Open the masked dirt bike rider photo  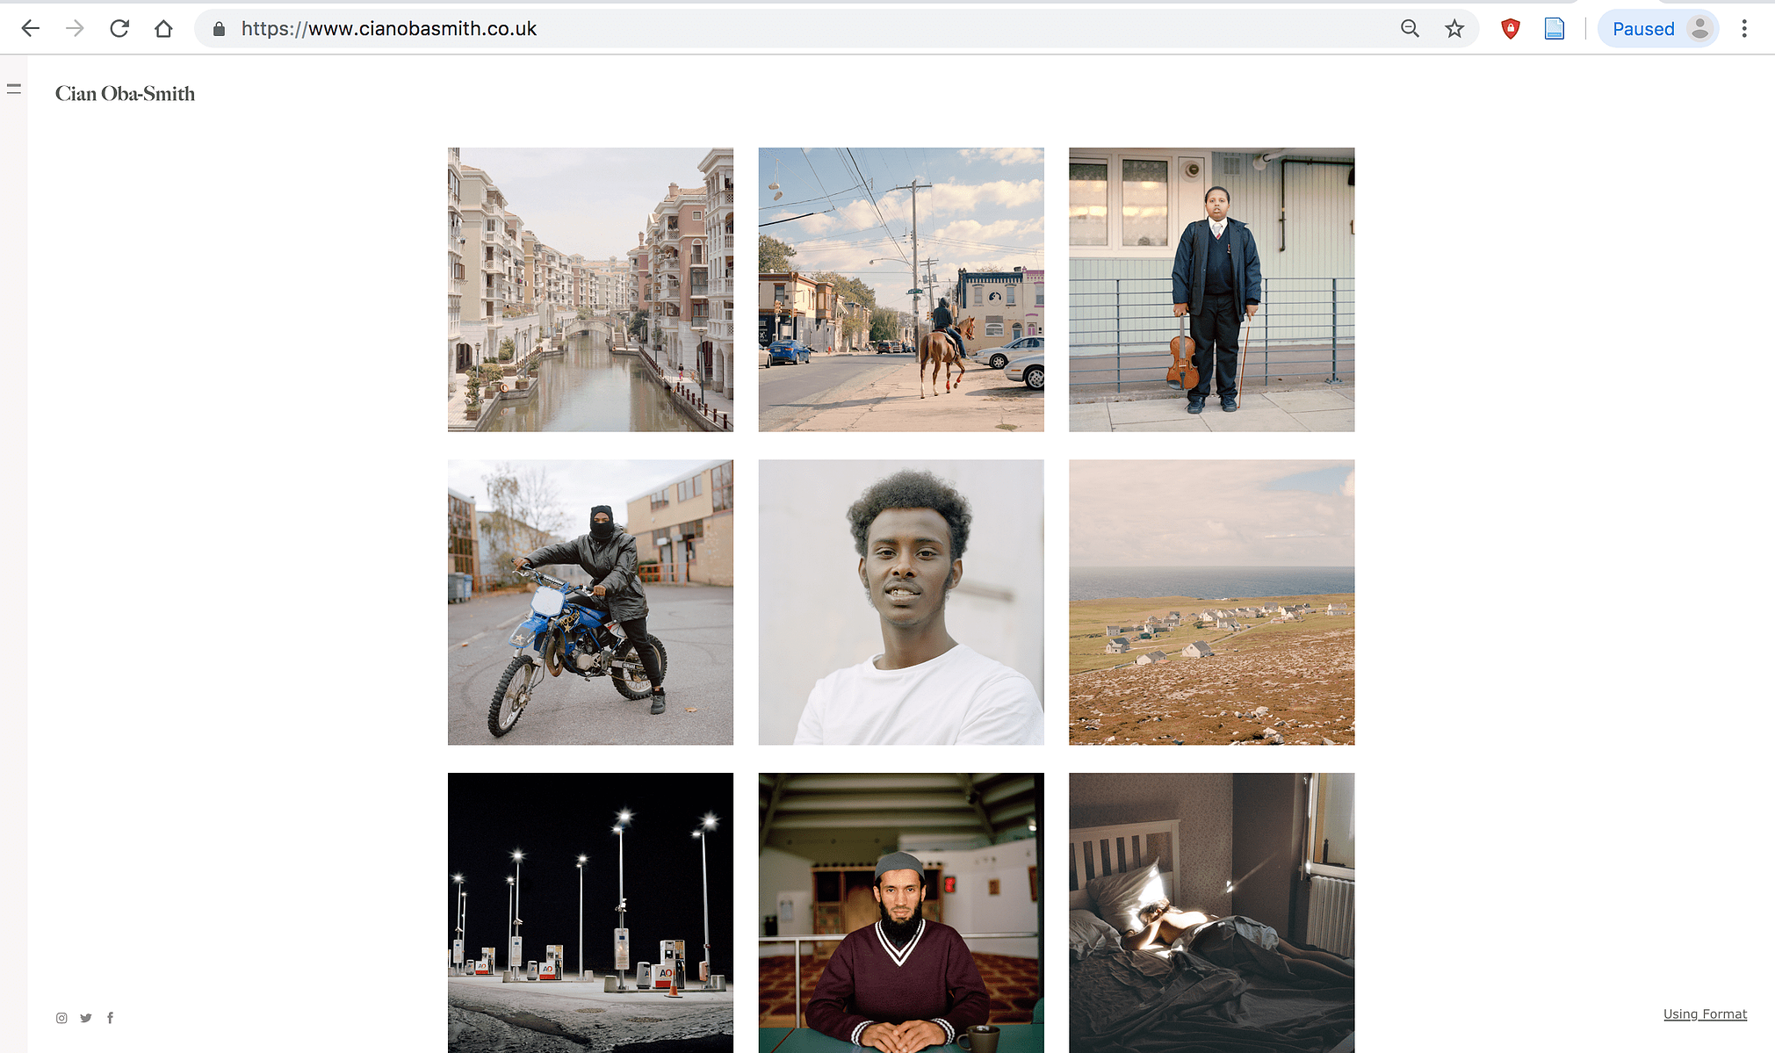click(x=590, y=602)
